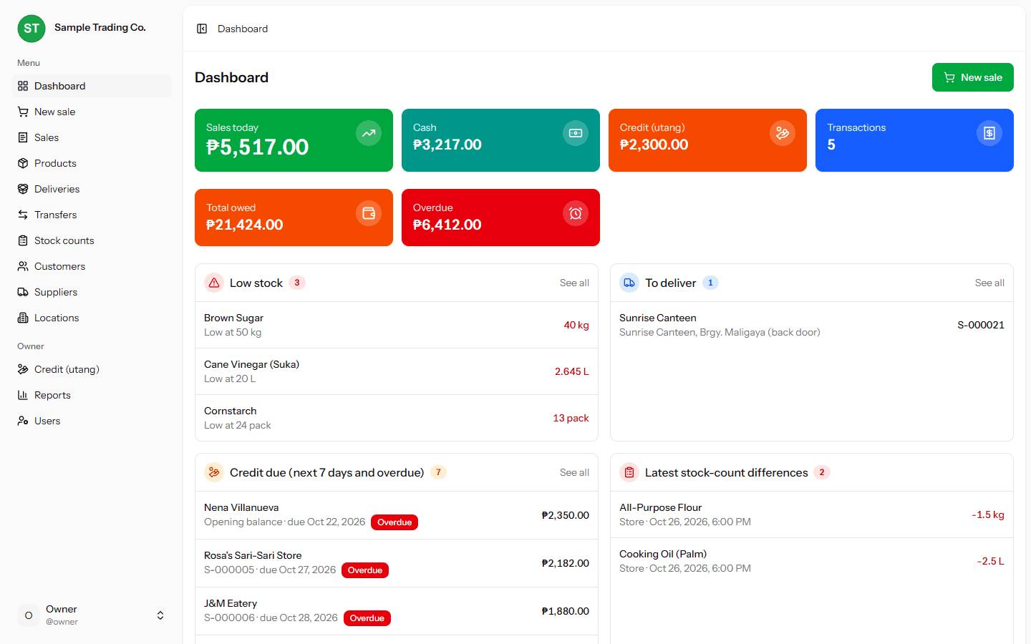Viewport: 1031px width, 644px height.
Task: Open Rosa's Sari-Sari Store credit entry
Action: (397, 563)
